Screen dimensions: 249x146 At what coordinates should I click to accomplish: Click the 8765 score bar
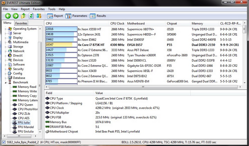61,81
